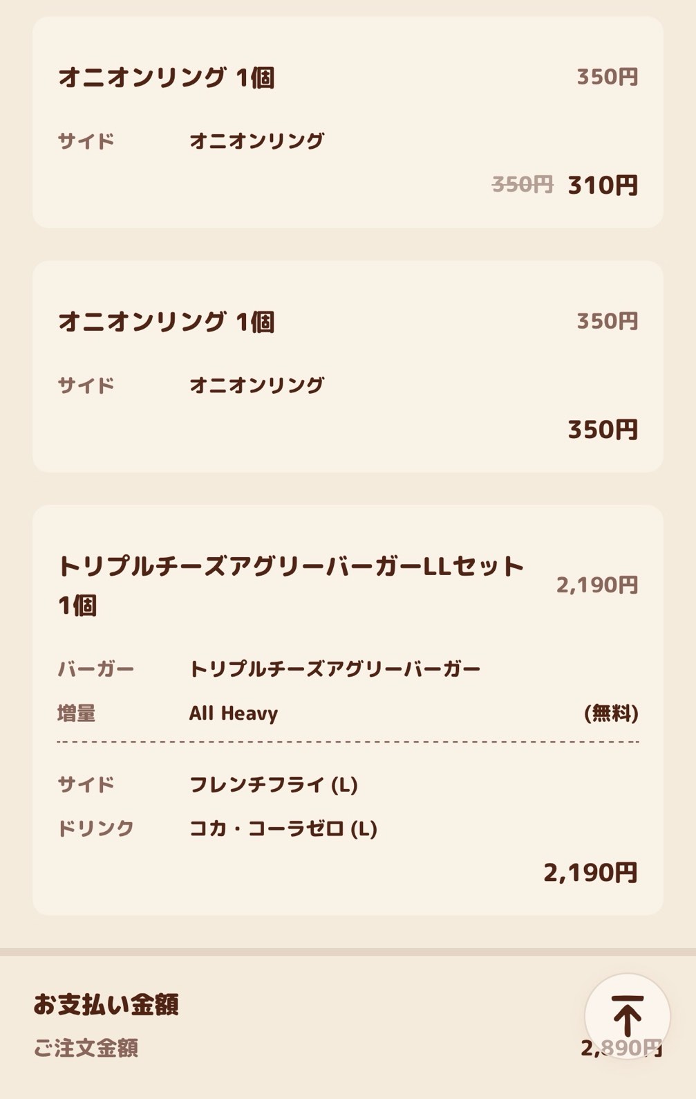Tap the All Heavy 増量 option
Viewport: 696px width, 1099px height.
click(x=234, y=714)
